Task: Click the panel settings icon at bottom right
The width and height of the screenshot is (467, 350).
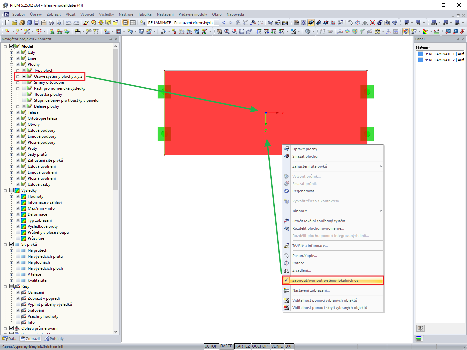Action: 420,328
